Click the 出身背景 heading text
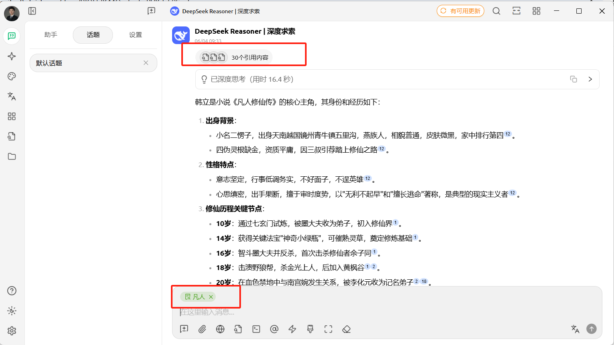Viewport: 614px width, 345px height. tap(220, 121)
